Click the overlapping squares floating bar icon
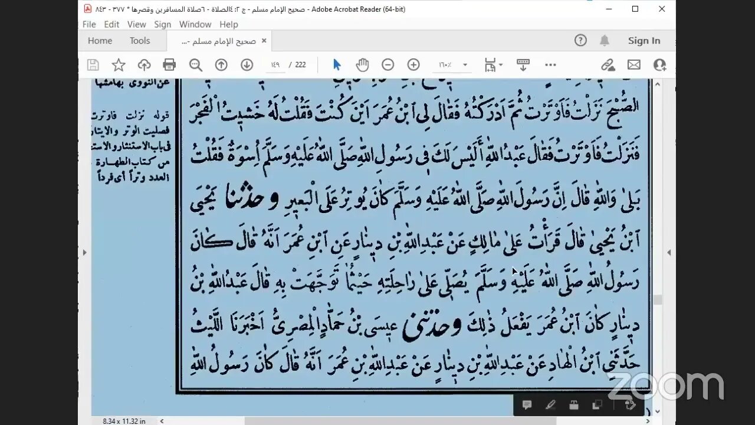The image size is (755, 425). tap(597, 405)
